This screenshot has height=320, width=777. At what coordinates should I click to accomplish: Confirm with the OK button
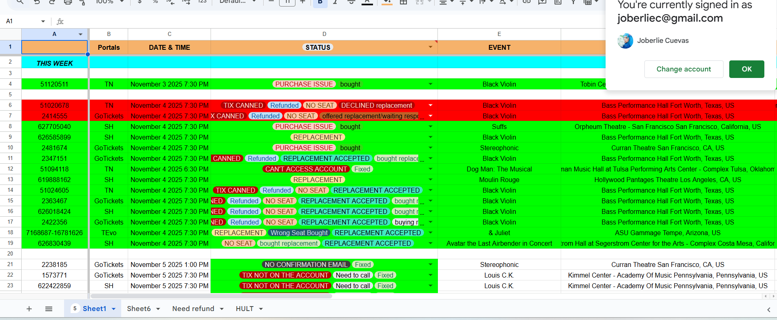(x=746, y=69)
